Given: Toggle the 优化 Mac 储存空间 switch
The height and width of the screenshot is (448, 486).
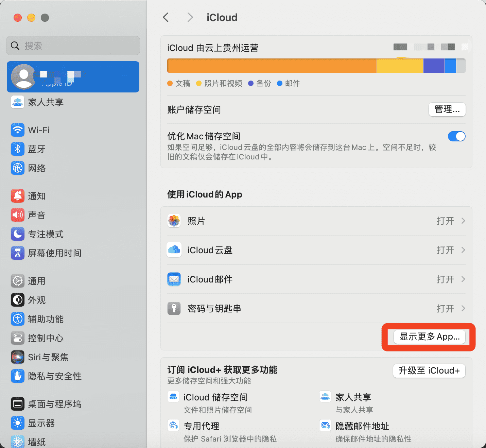Looking at the screenshot, I should pos(456,136).
